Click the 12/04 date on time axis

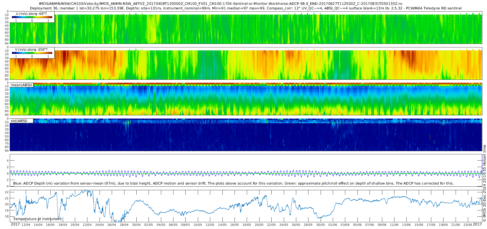point(26,225)
